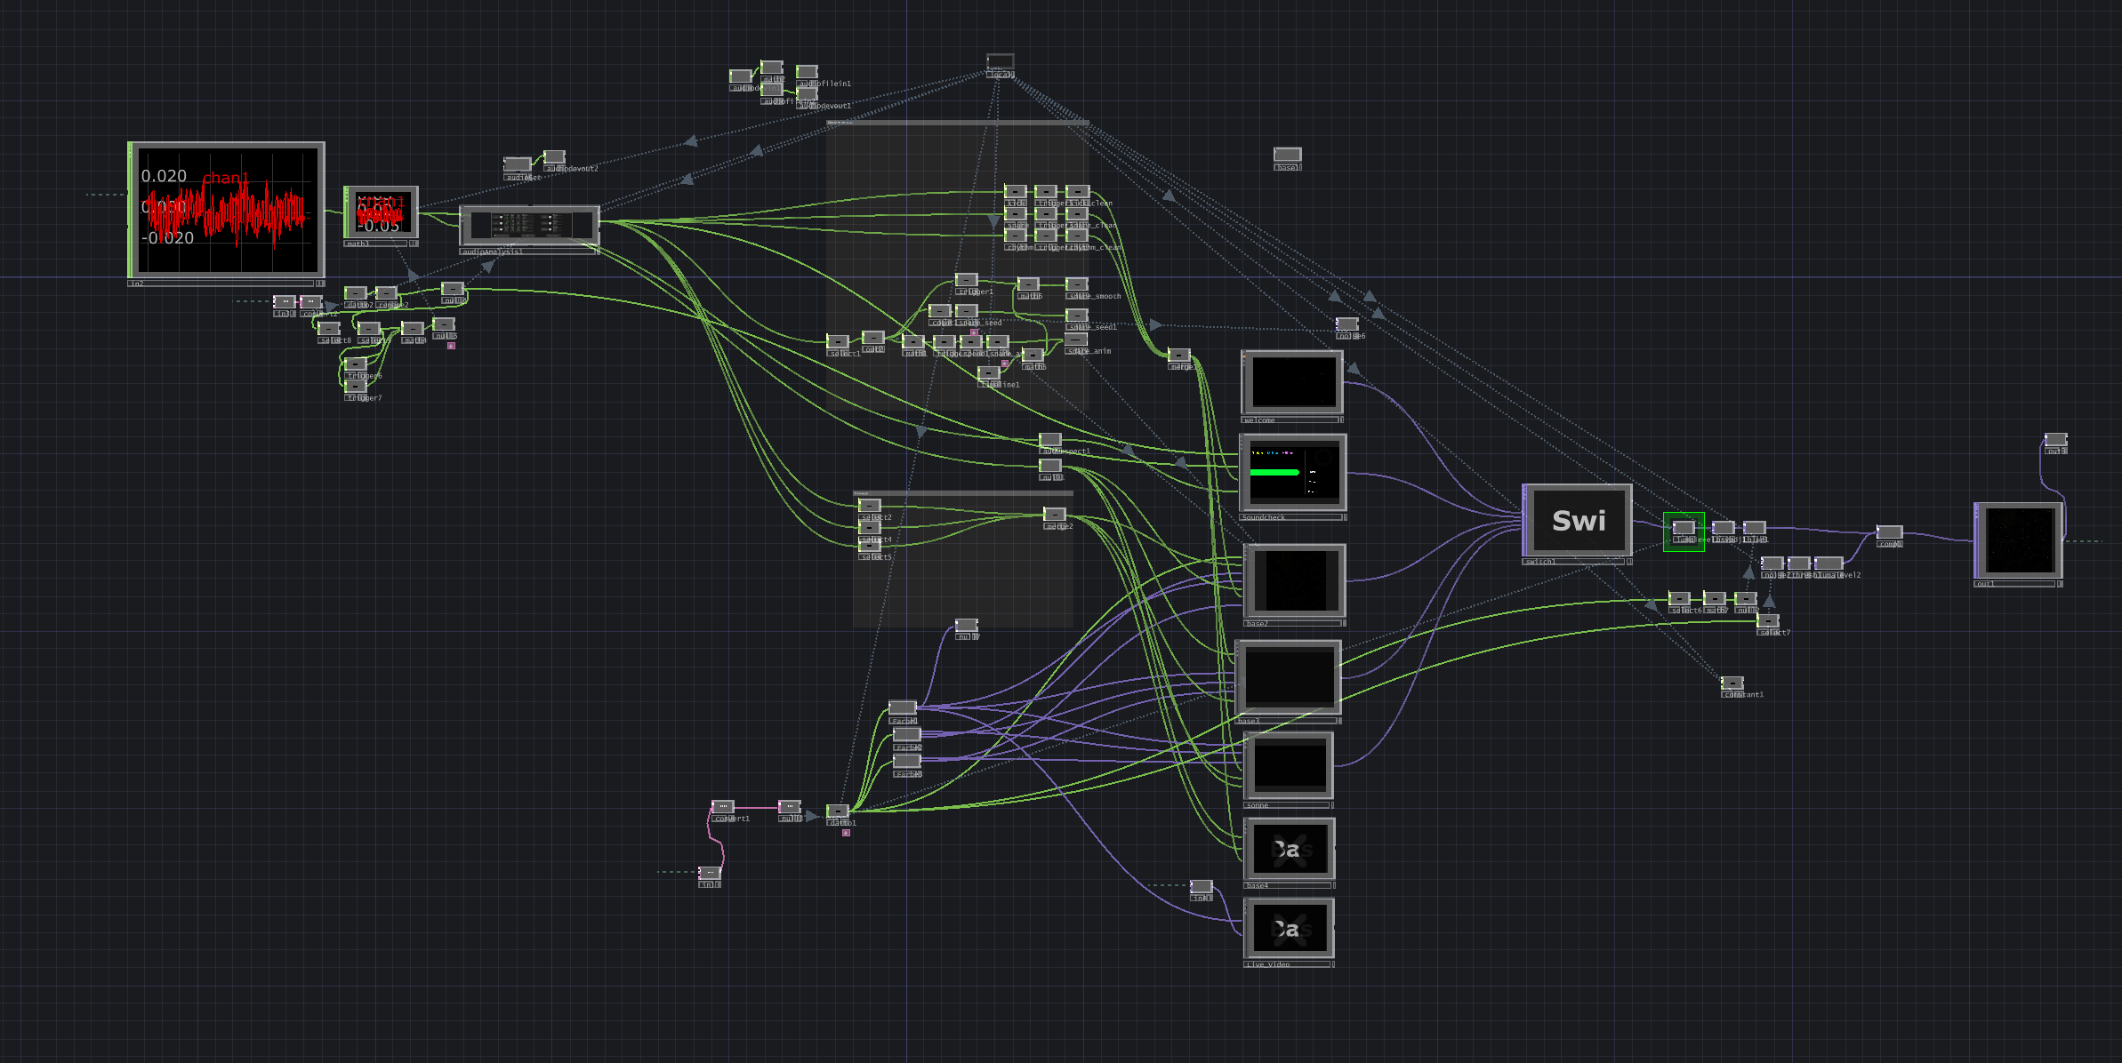Click the luma level2 node

pos(1829,563)
